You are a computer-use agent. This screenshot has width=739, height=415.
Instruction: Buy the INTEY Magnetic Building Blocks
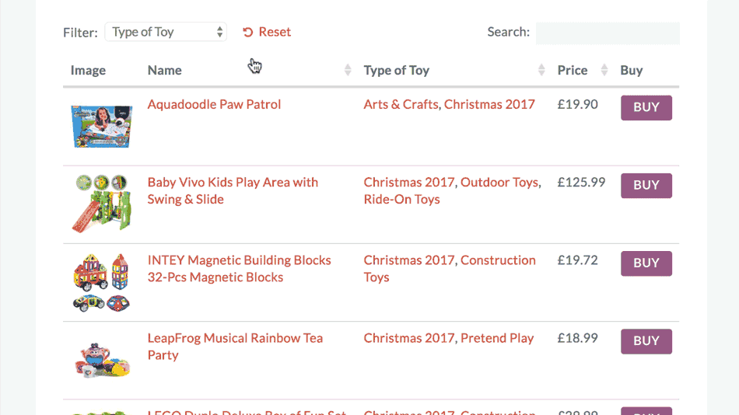[646, 263]
